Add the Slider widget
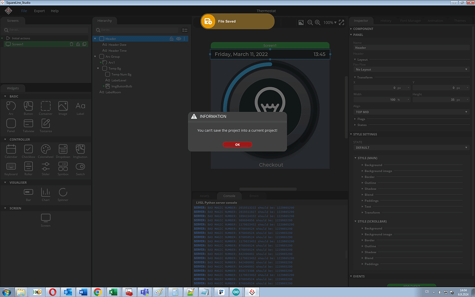 (45, 168)
